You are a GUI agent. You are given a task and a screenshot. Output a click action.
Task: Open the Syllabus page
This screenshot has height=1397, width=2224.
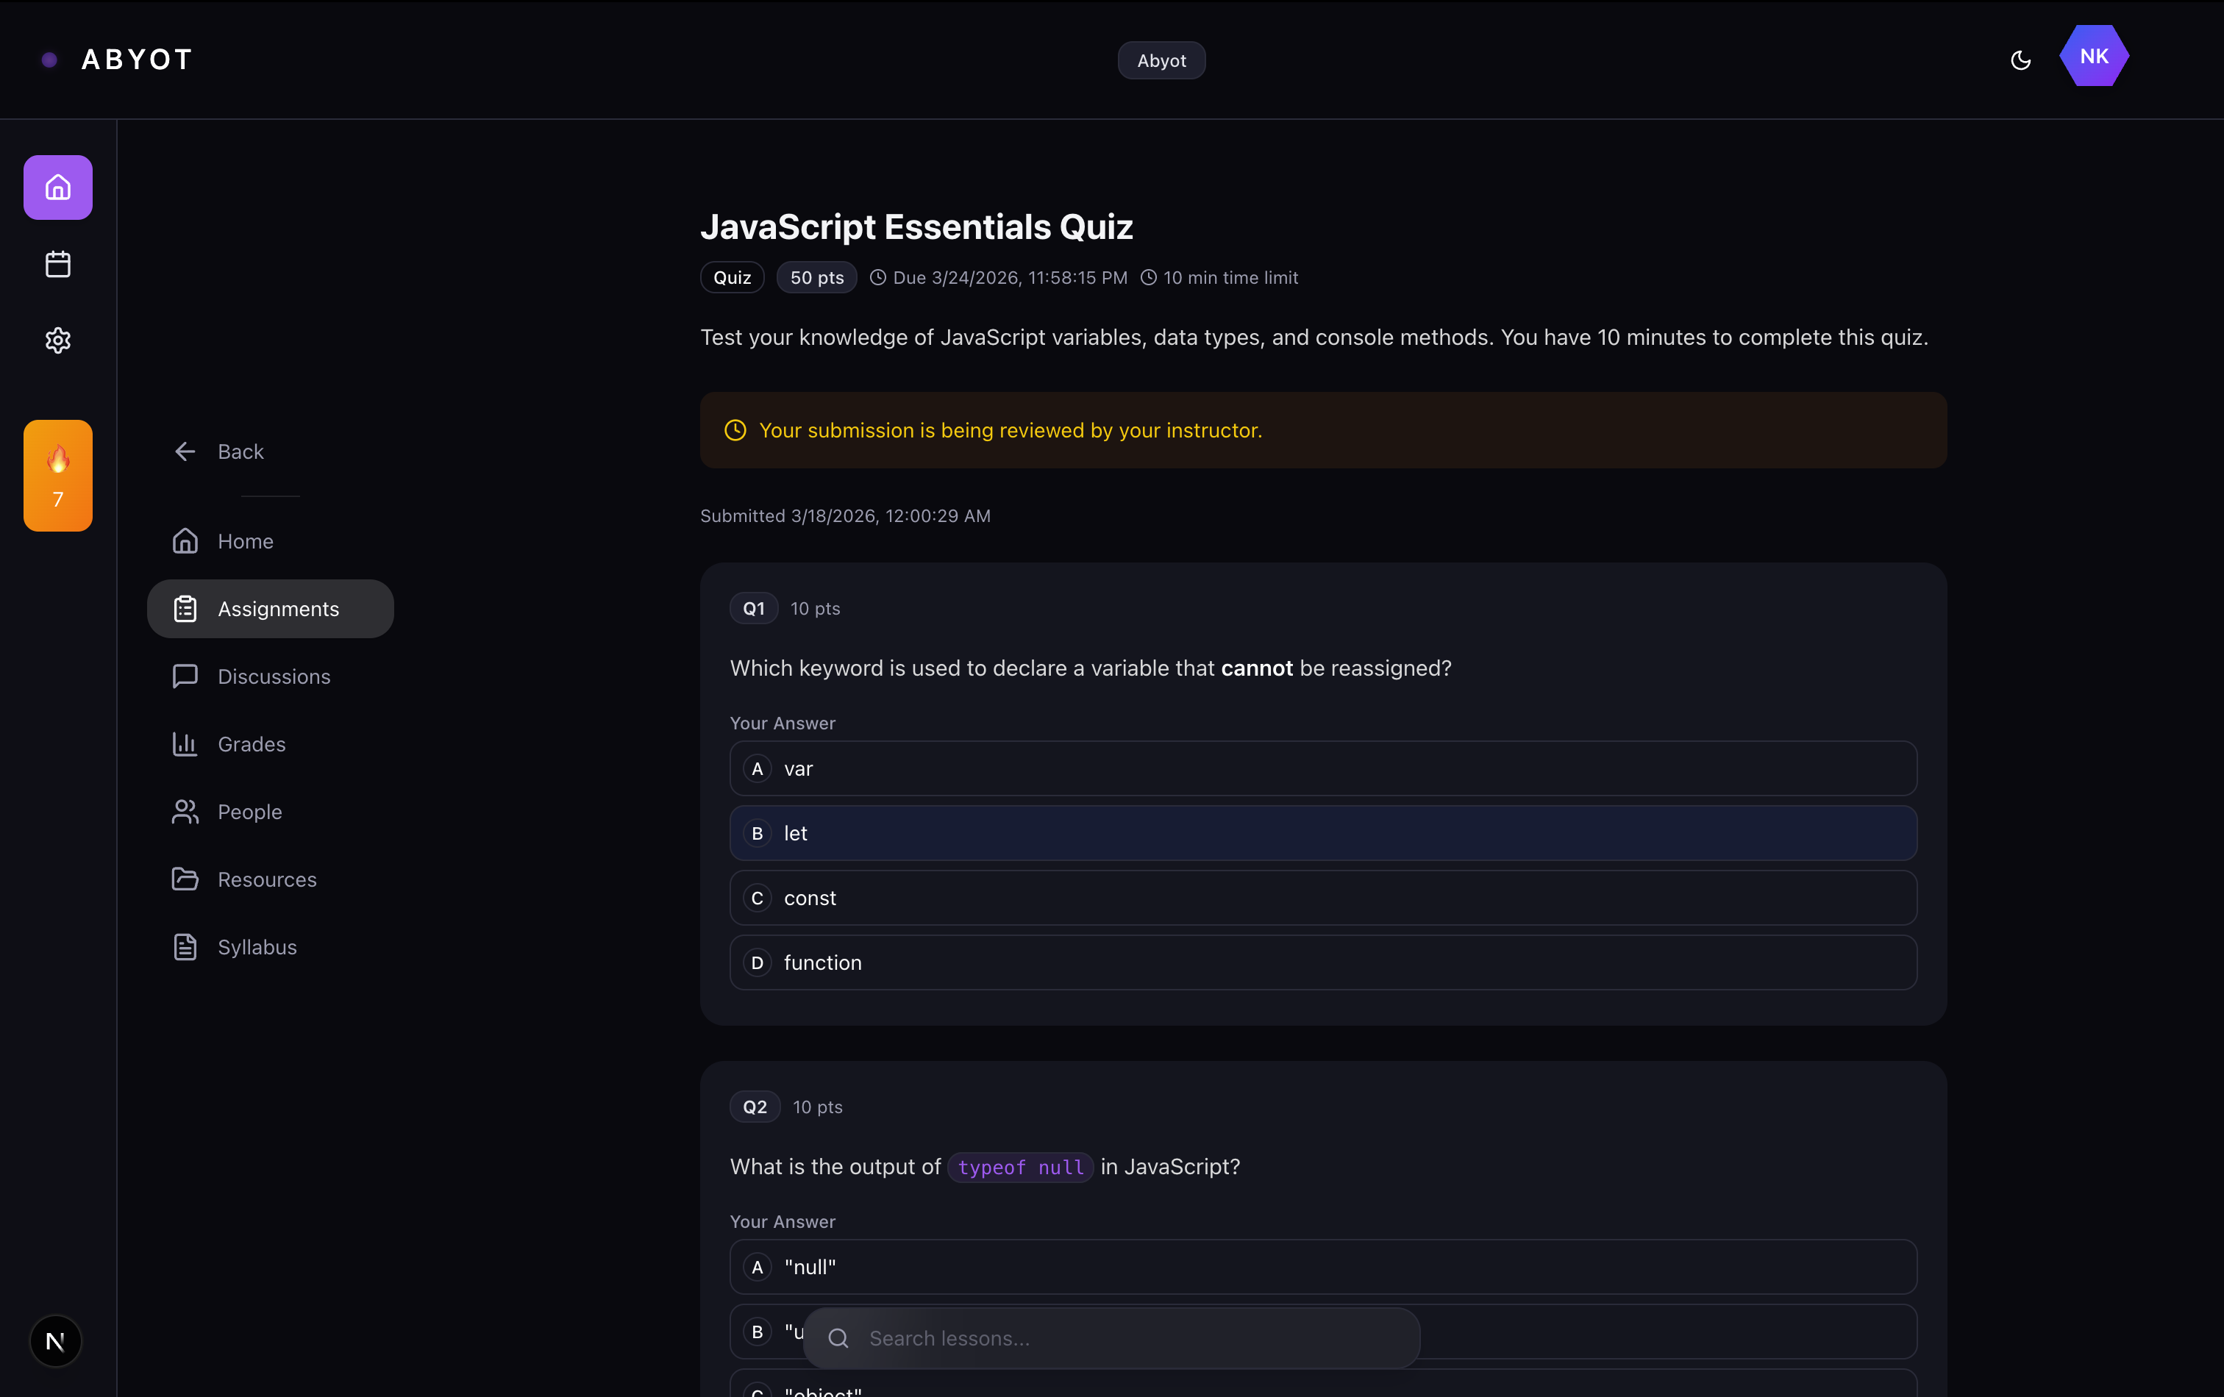(x=256, y=947)
